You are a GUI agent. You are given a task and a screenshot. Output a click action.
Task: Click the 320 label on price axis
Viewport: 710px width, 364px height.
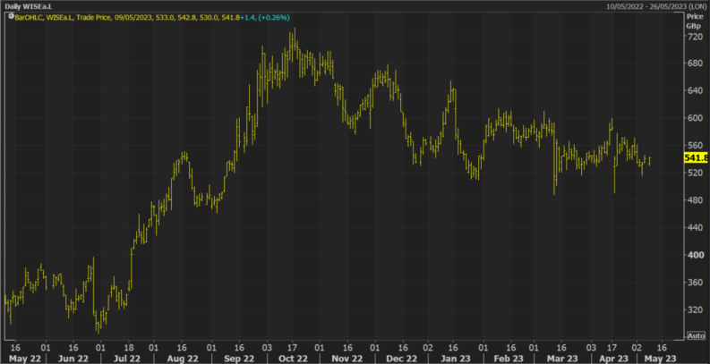pos(694,309)
